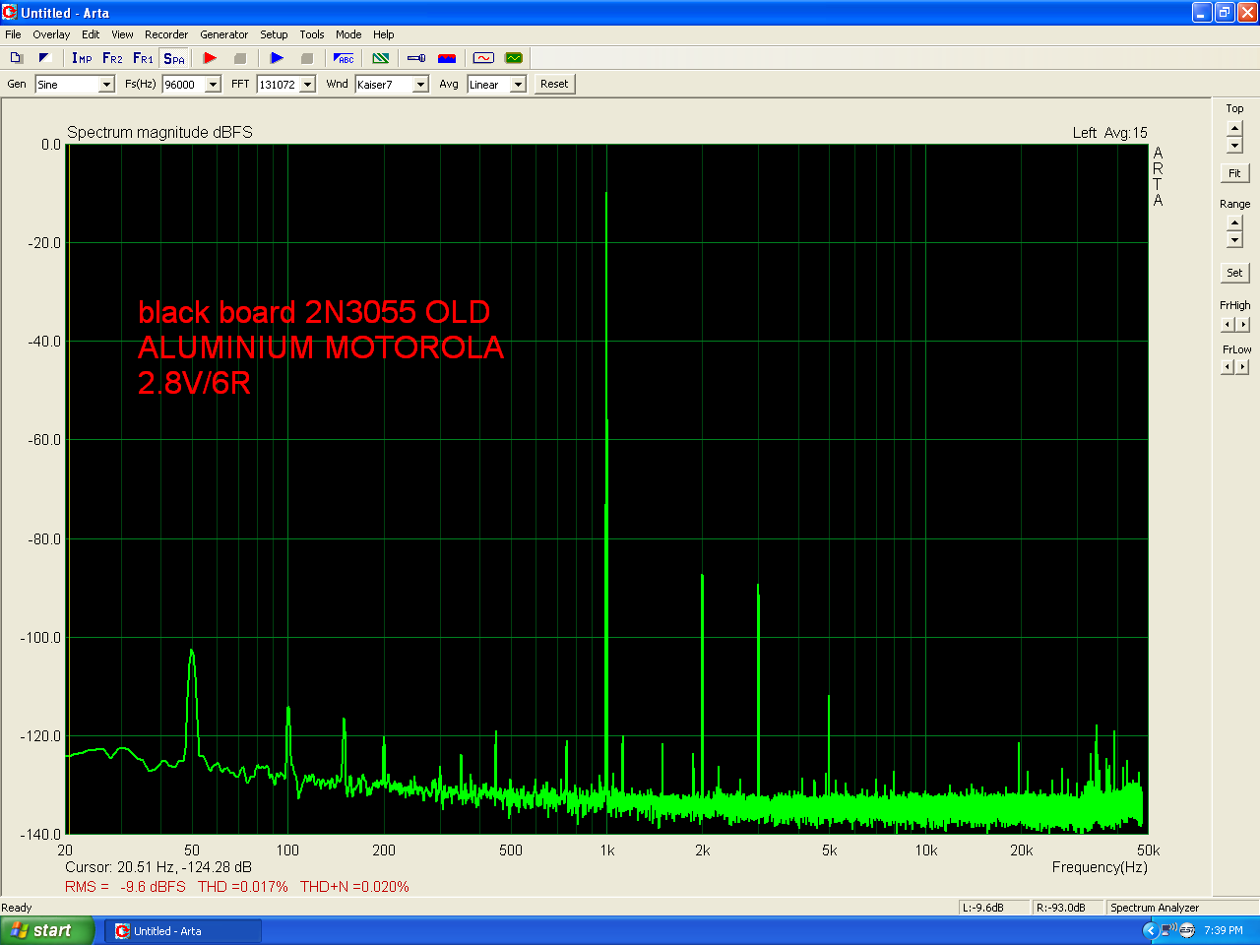The image size is (1260, 945).
Task: Open the Edit menu
Action: click(91, 34)
